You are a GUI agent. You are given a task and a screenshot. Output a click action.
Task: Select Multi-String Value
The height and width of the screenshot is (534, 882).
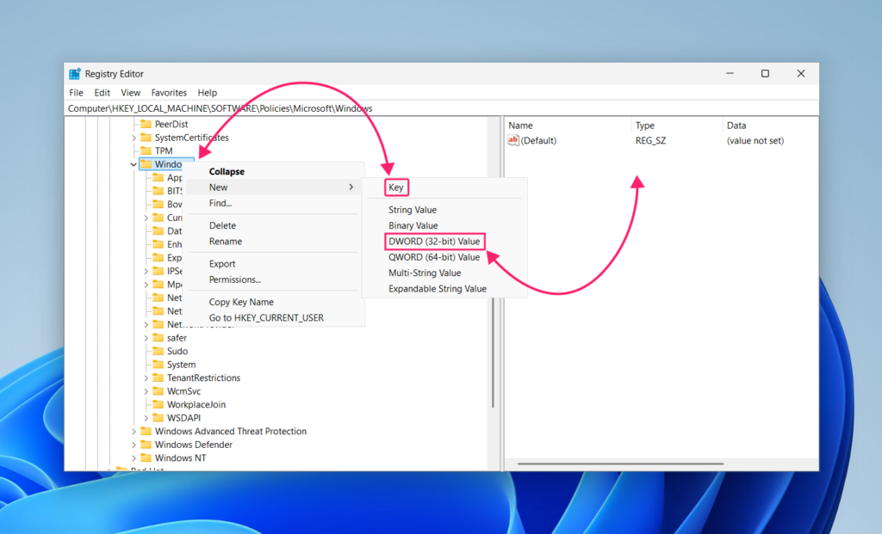point(425,273)
